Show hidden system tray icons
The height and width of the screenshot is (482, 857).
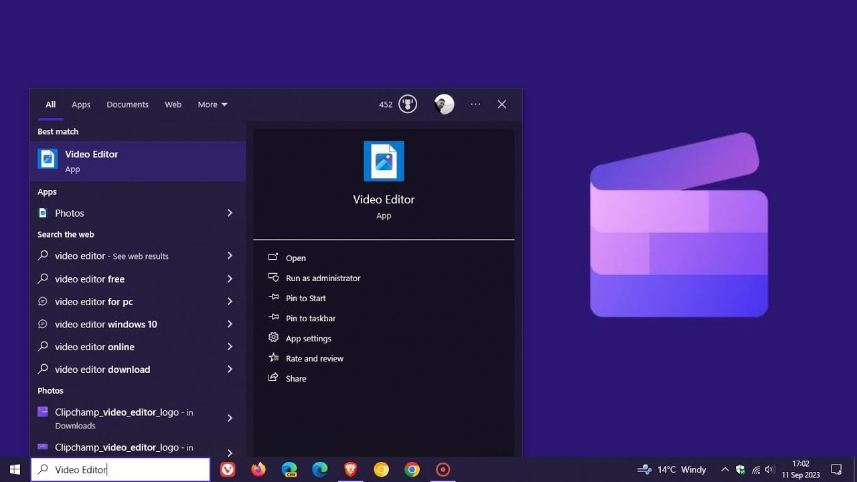coord(724,469)
